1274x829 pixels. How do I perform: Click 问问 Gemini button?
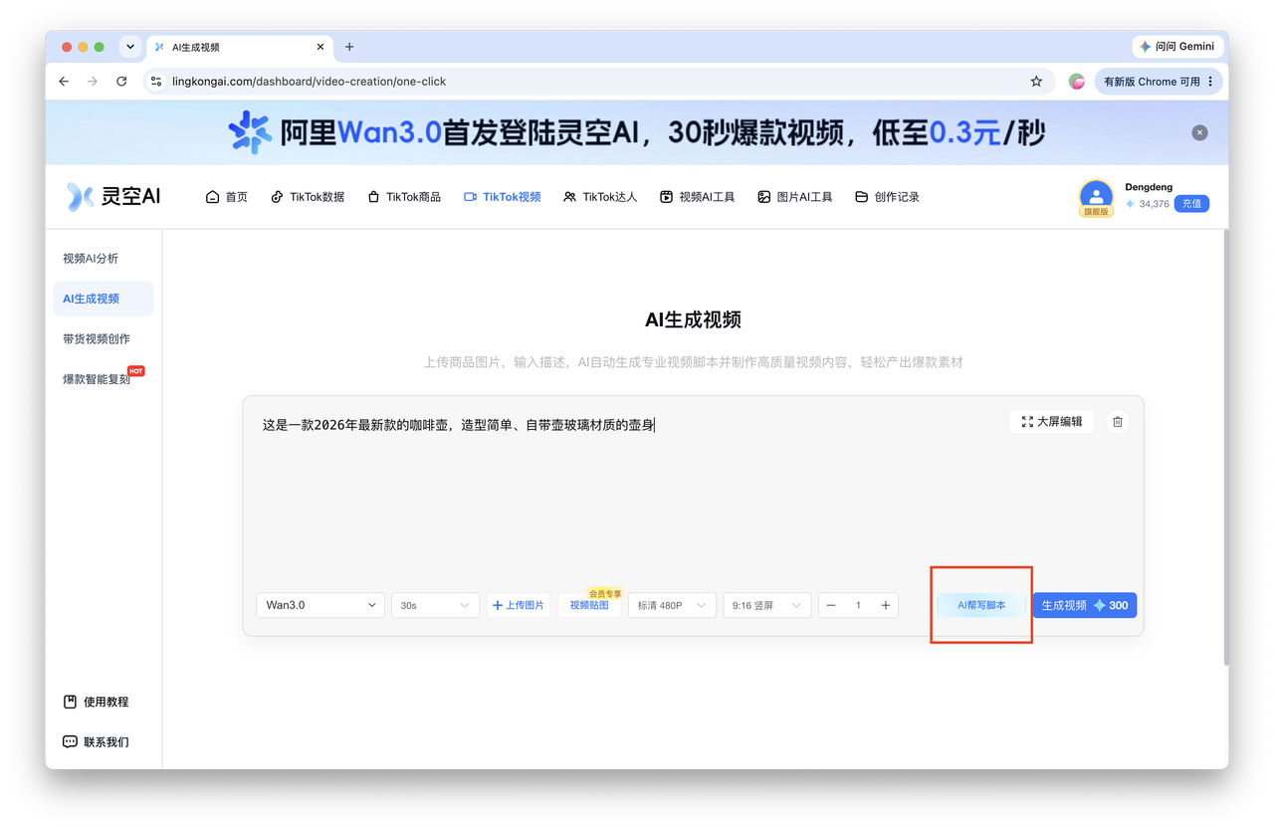click(1177, 47)
